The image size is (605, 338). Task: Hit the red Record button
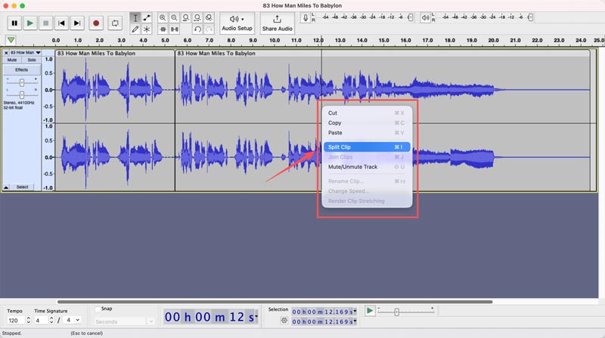pyautogui.click(x=96, y=23)
